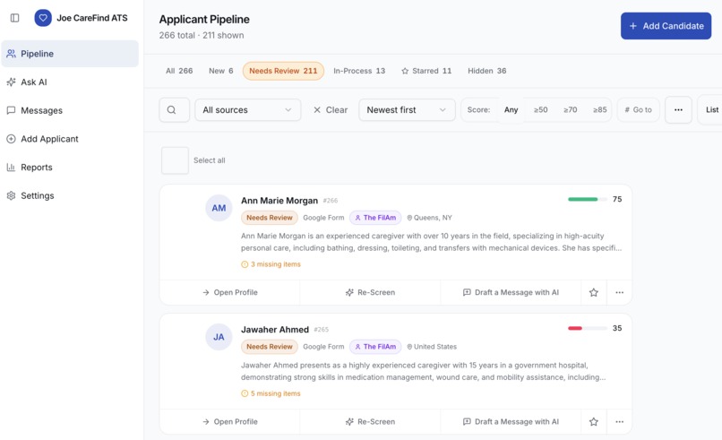Open Add Applicant in the sidebar

point(70,139)
